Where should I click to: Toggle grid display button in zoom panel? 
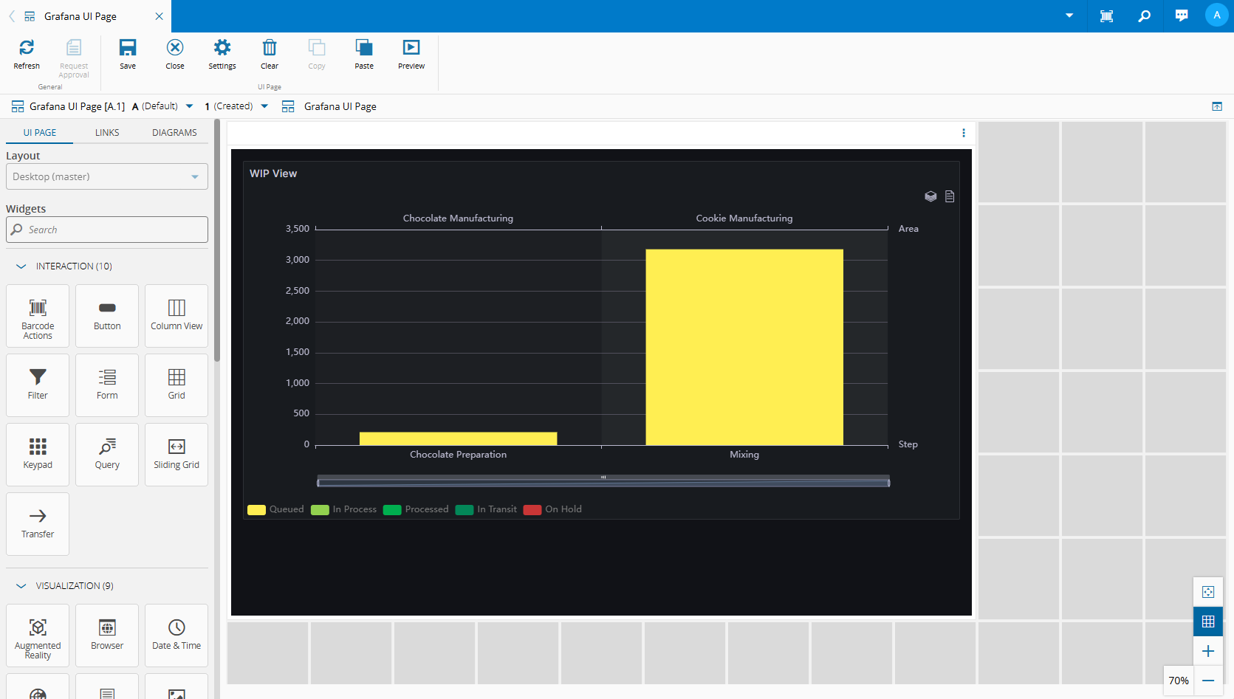1208,621
